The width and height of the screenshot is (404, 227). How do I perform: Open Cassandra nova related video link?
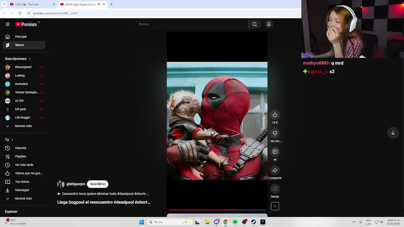[103, 194]
